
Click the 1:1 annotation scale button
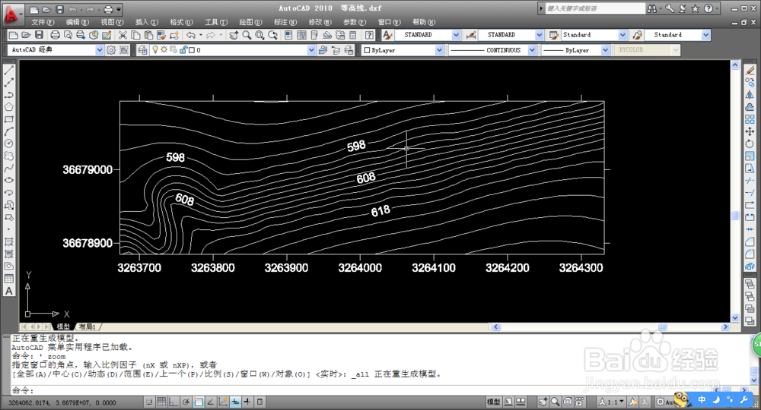[611, 402]
